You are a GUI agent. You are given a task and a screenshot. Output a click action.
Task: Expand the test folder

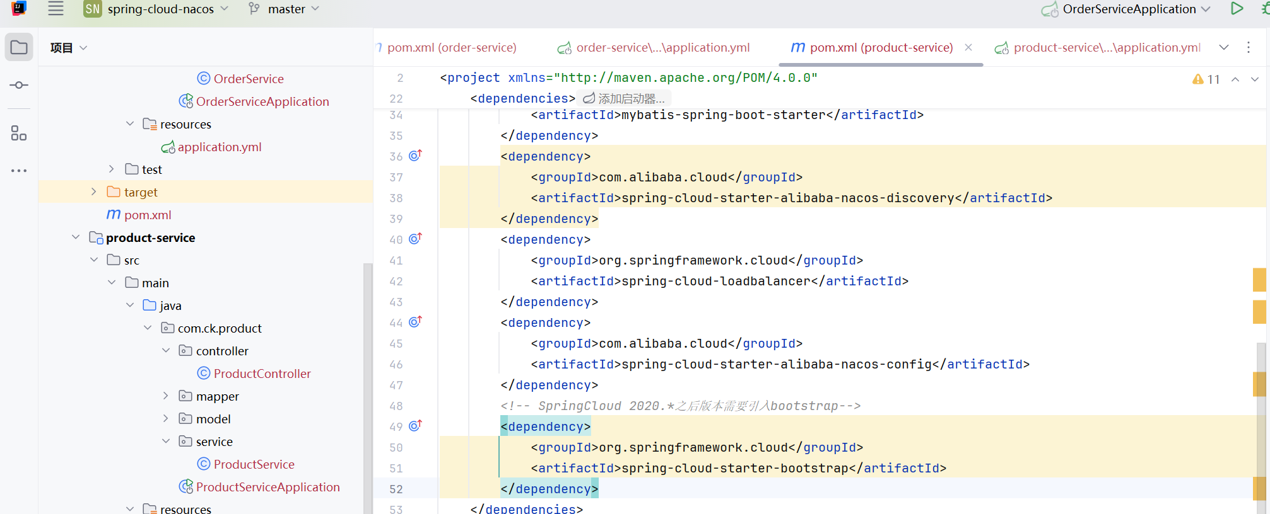[112, 169]
